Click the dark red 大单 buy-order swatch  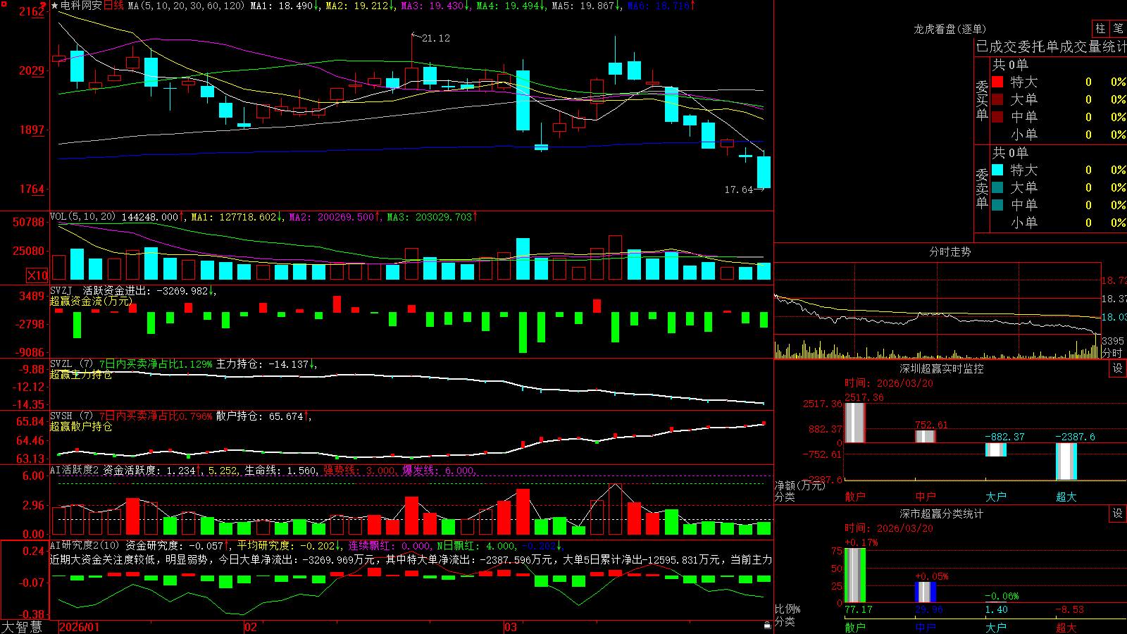click(997, 99)
